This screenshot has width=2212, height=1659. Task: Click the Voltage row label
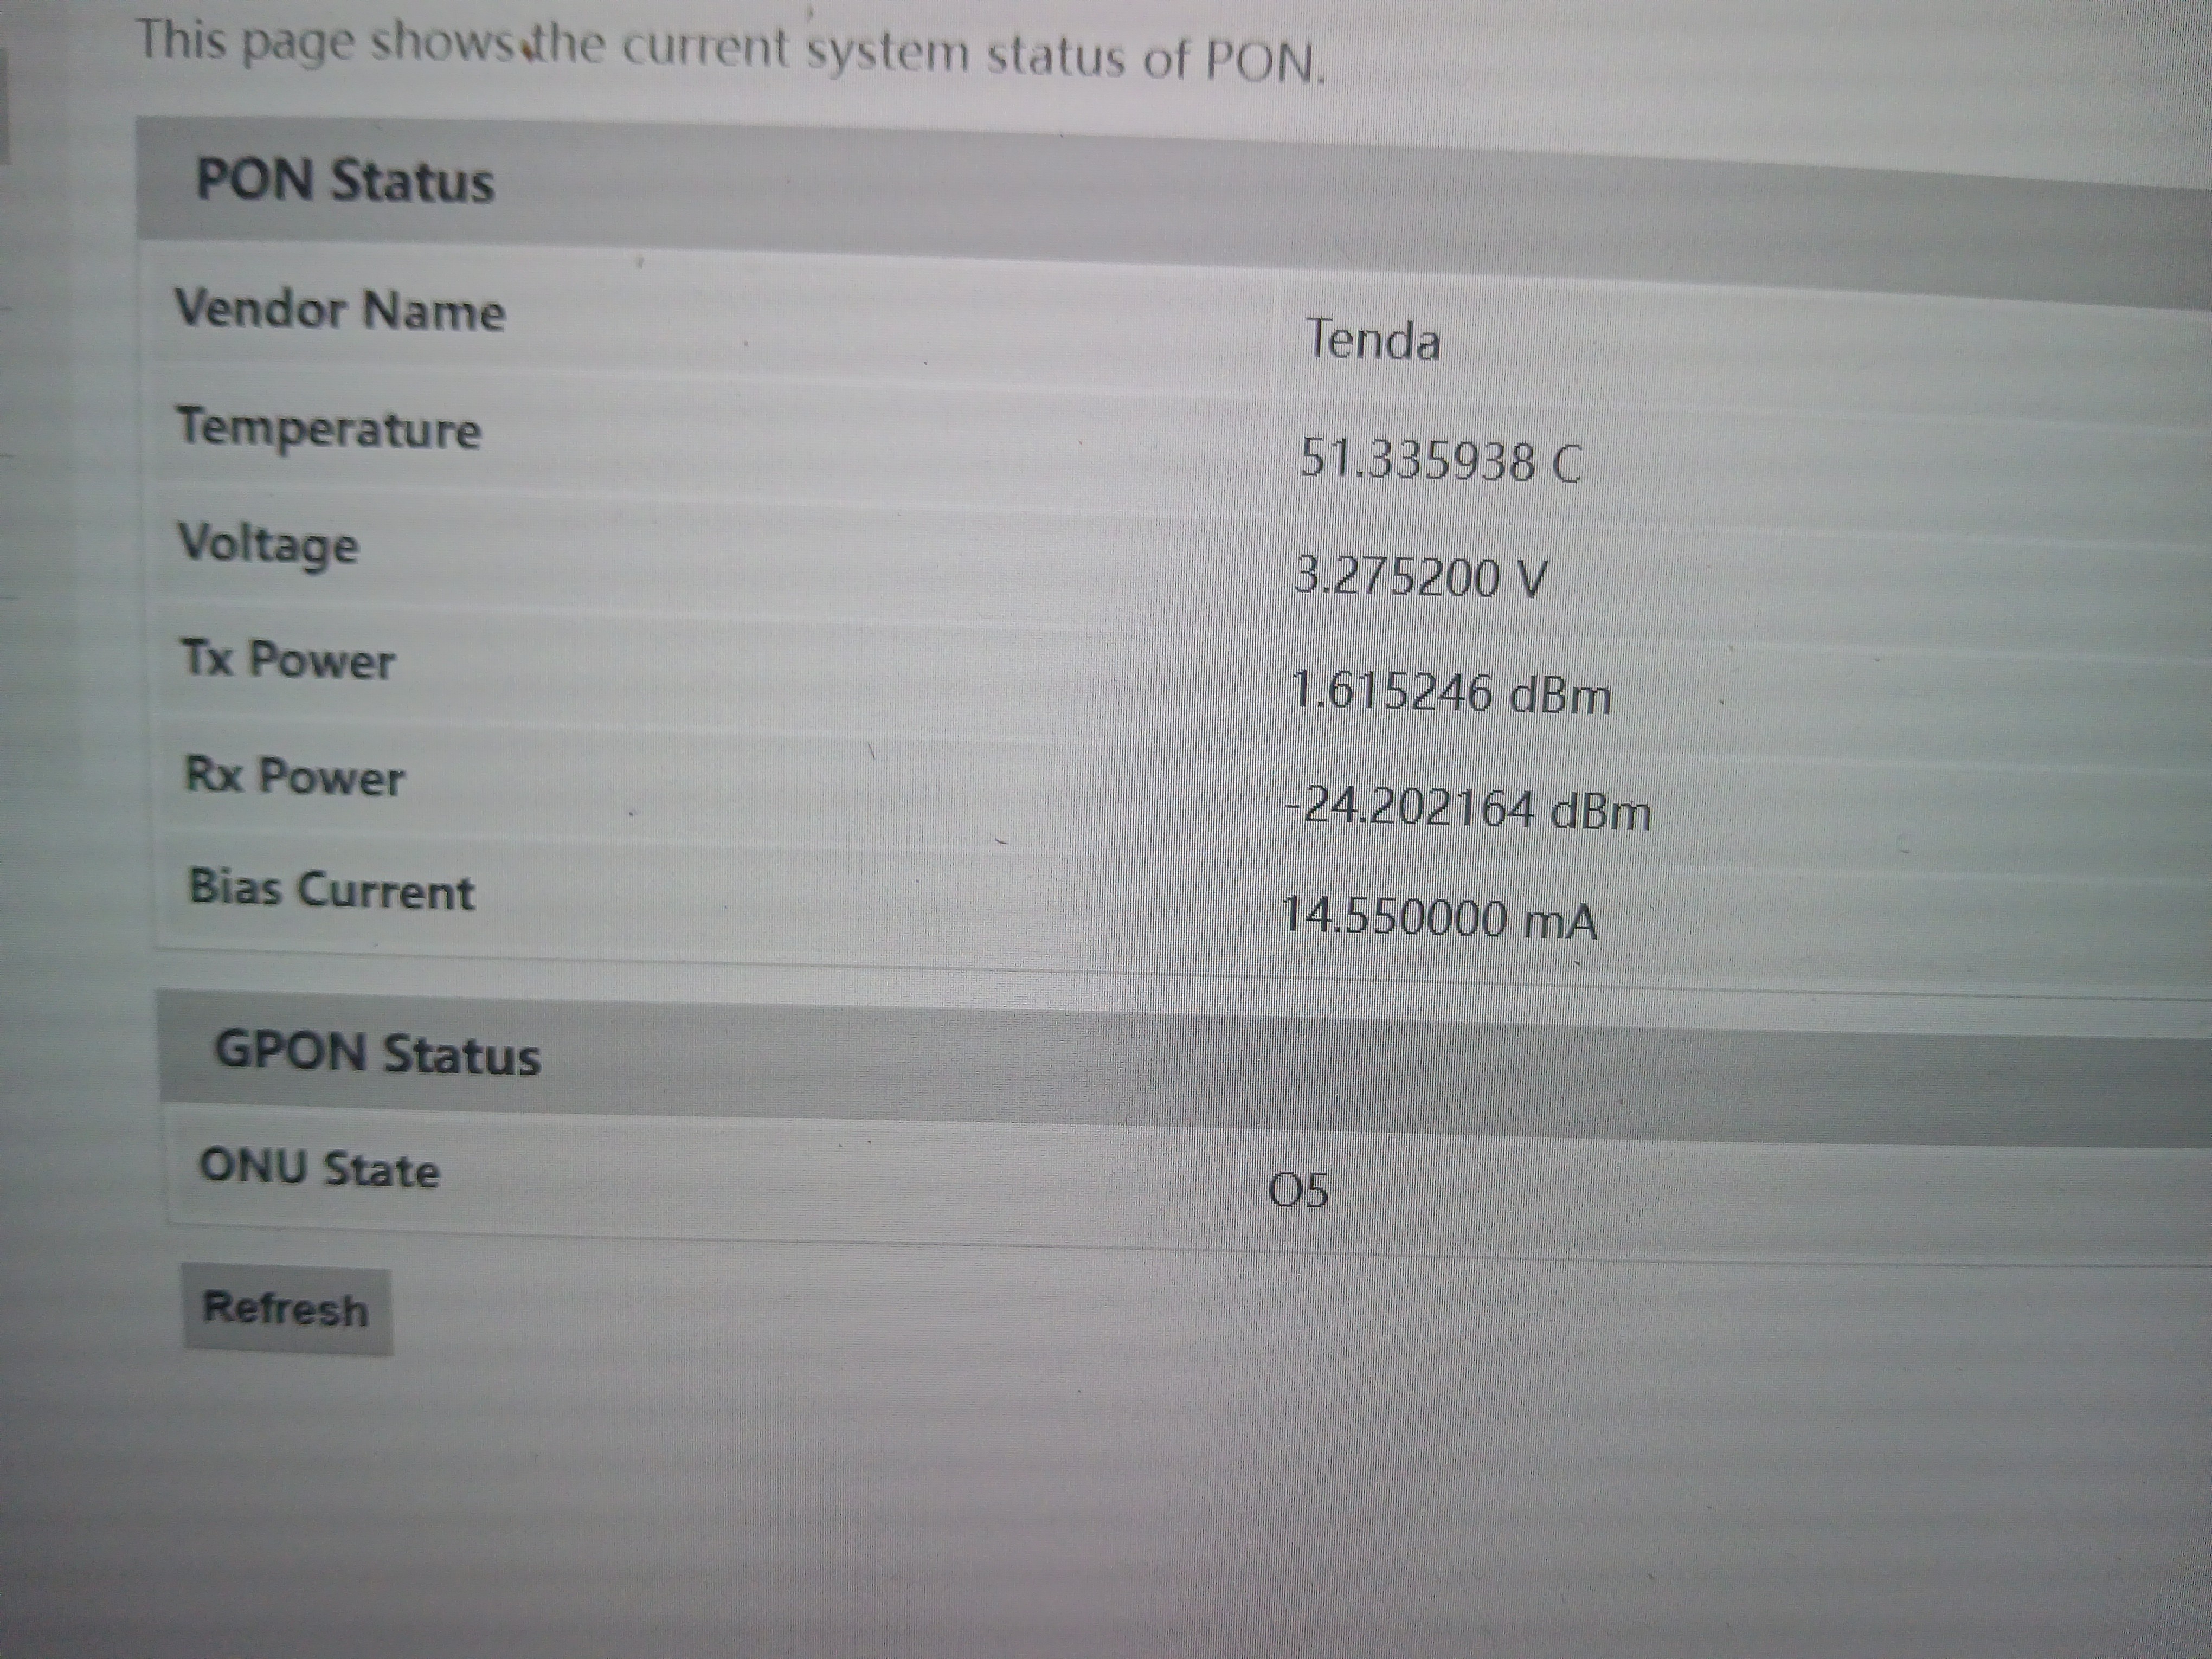pyautogui.click(x=268, y=545)
